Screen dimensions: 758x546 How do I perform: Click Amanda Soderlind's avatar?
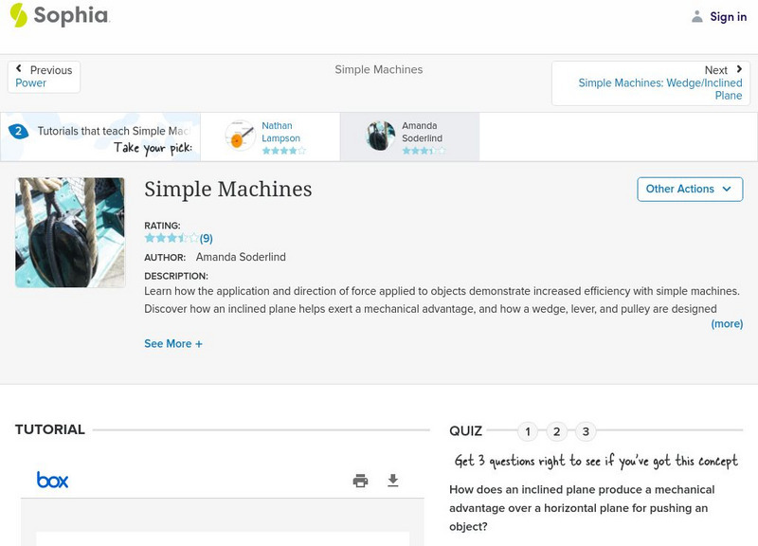[x=381, y=136]
